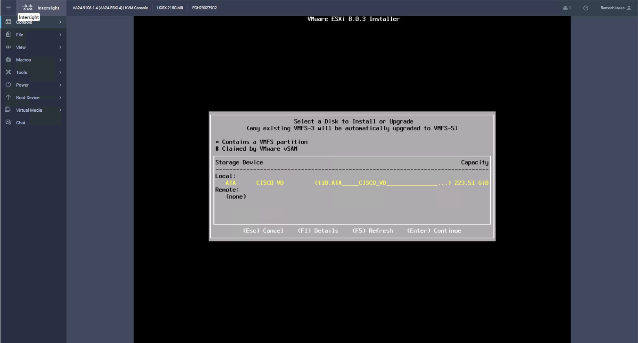Click the Intersight brand text
The image size is (638, 343).
pos(48,8)
